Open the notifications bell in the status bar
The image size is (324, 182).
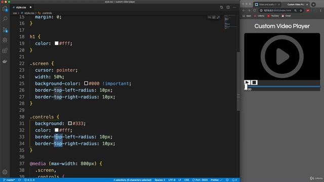tap(234, 180)
